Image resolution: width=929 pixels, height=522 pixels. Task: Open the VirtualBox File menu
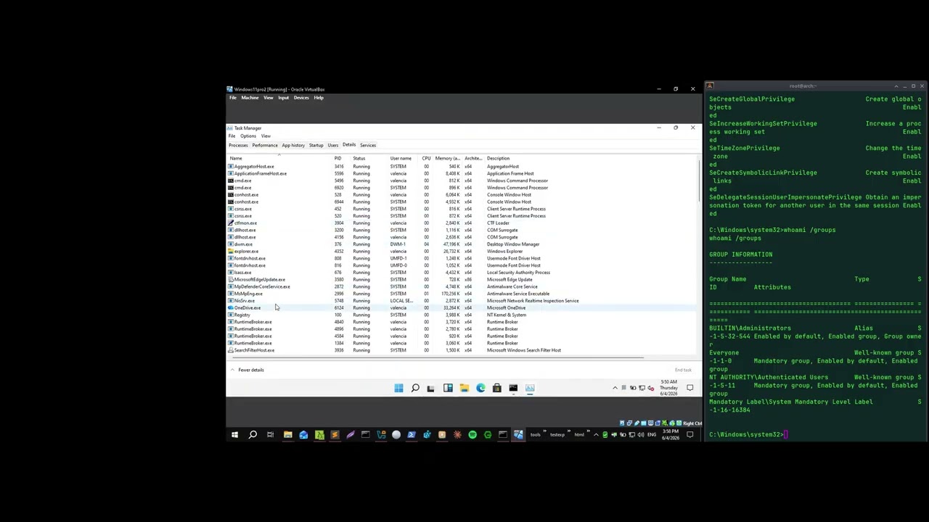click(x=233, y=98)
